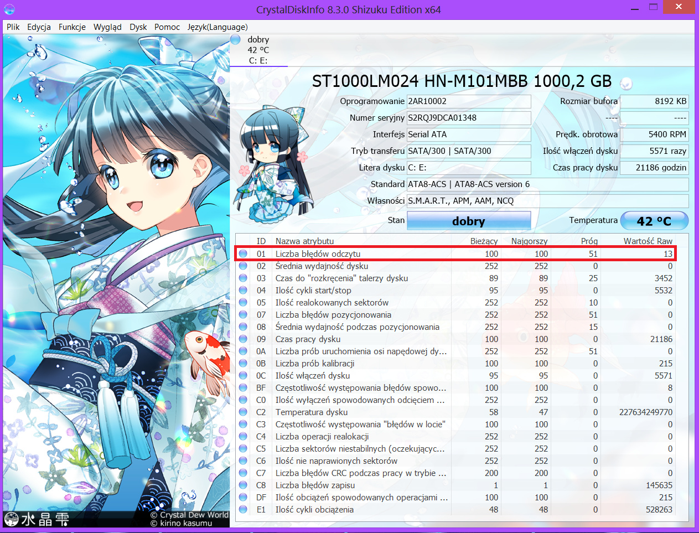Click status orb for attribute DF
The image size is (699, 533).
[243, 497]
